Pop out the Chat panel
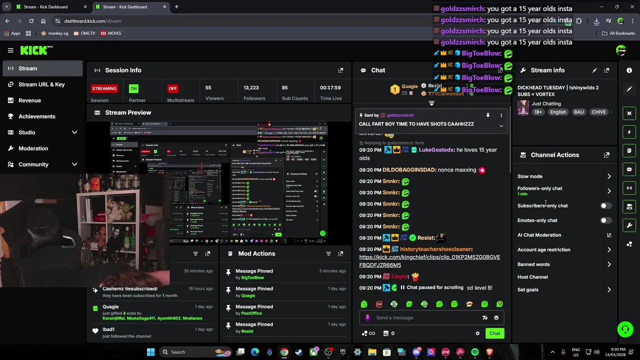This screenshot has height=360, width=640. click(500, 70)
